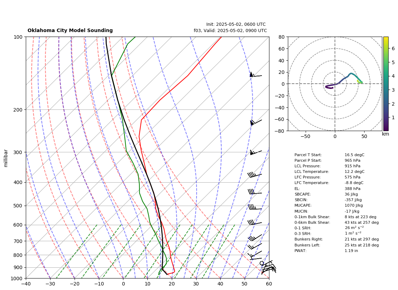
Task: Click the '965 hPa' value
Action: click(352, 160)
